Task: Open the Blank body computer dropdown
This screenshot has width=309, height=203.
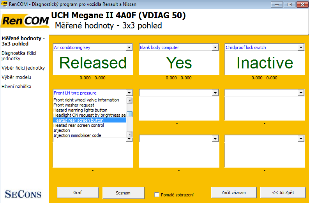Action: [x=215, y=47]
